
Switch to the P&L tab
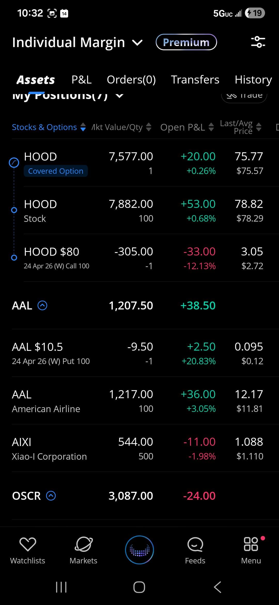(81, 80)
